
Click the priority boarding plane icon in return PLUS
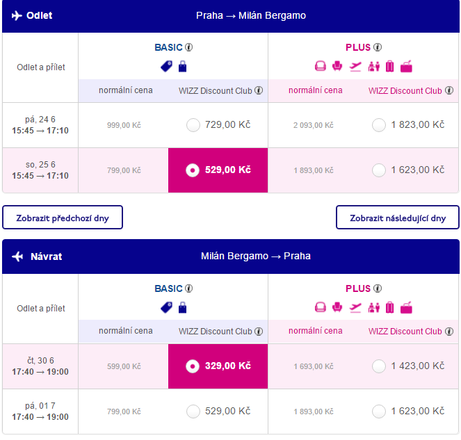[x=355, y=308]
